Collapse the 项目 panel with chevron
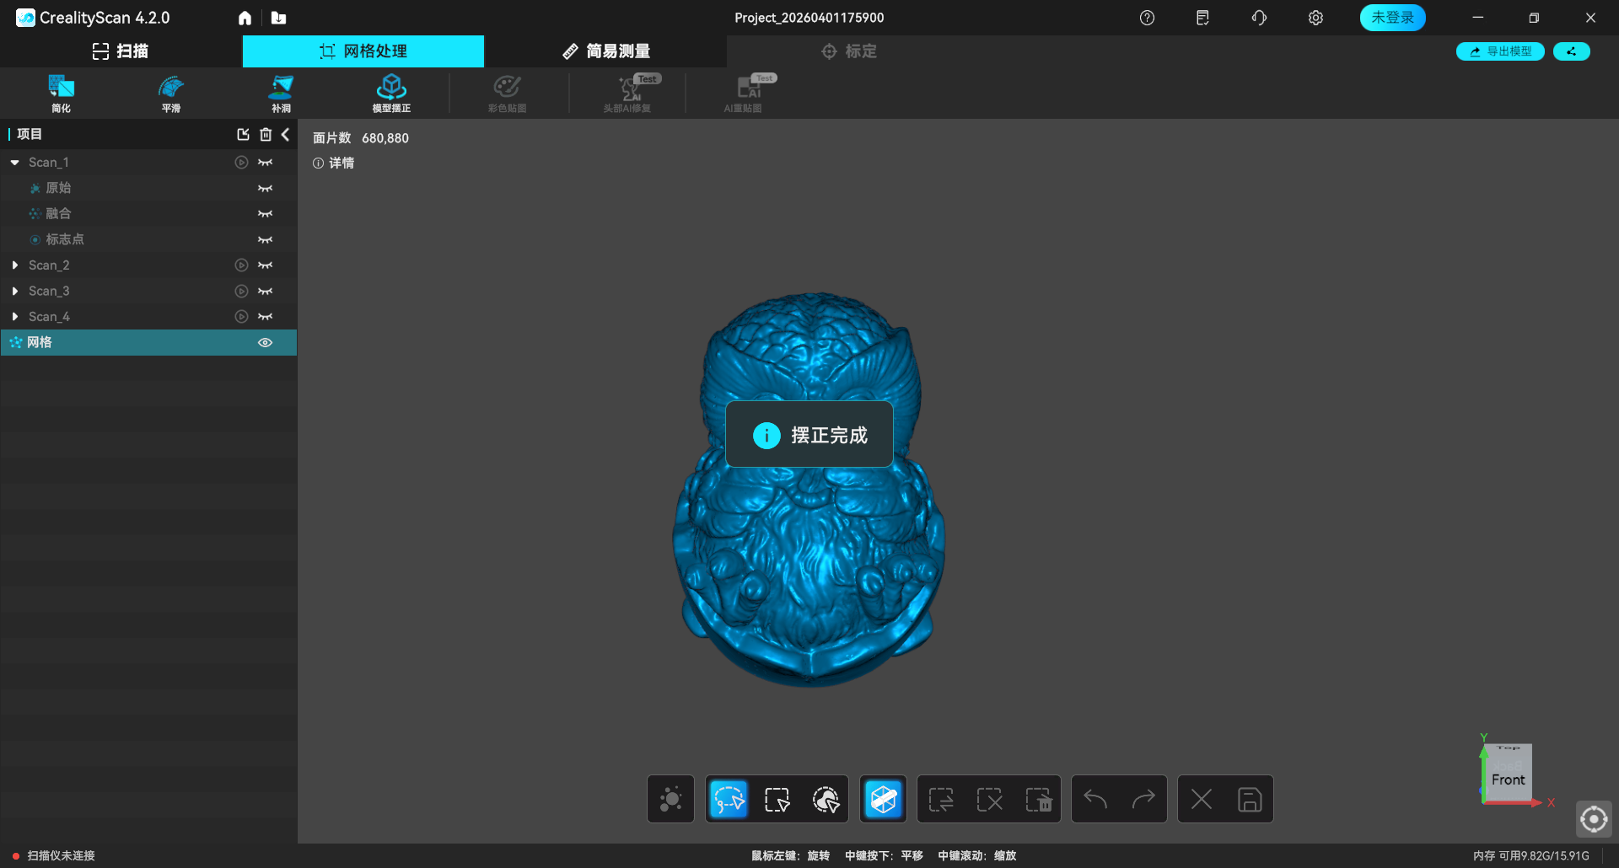 [x=286, y=135]
